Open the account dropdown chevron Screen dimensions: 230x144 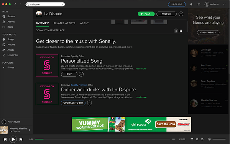(224, 4)
